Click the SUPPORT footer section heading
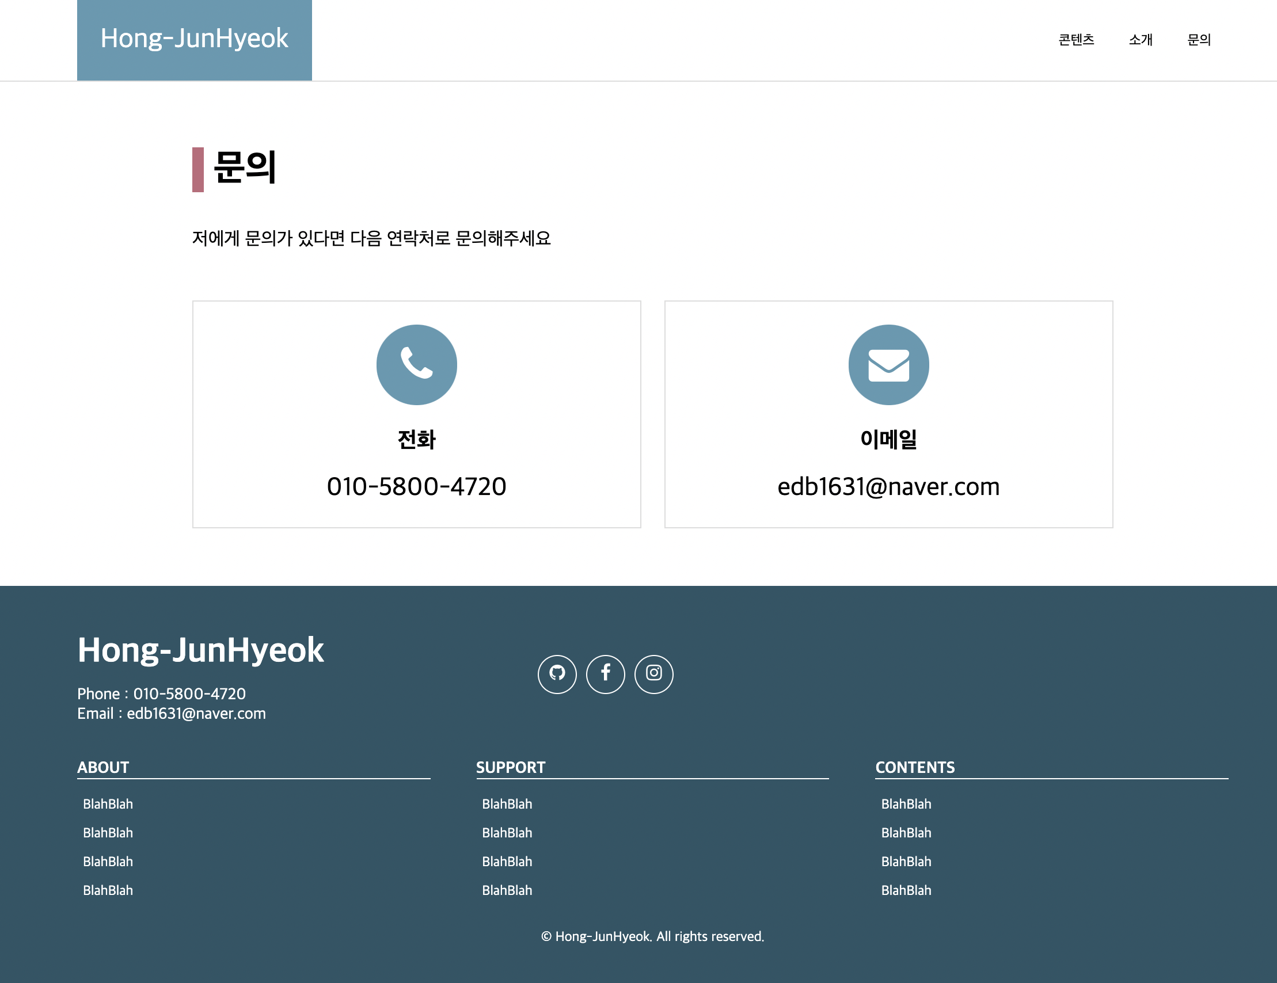This screenshot has height=983, width=1277. [x=511, y=767]
